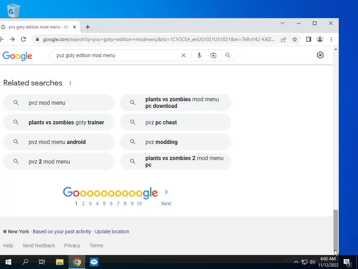Go to Google home logo
The width and height of the screenshot is (358, 269).
[17, 56]
